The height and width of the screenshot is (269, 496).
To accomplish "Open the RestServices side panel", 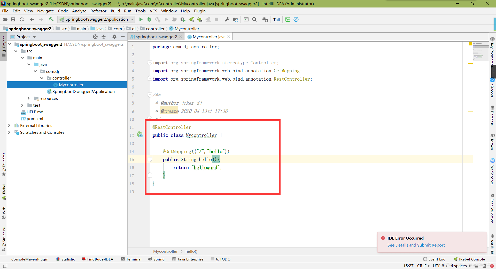I will [492, 171].
